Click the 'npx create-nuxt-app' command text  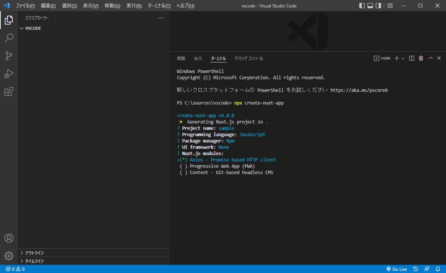(259, 103)
